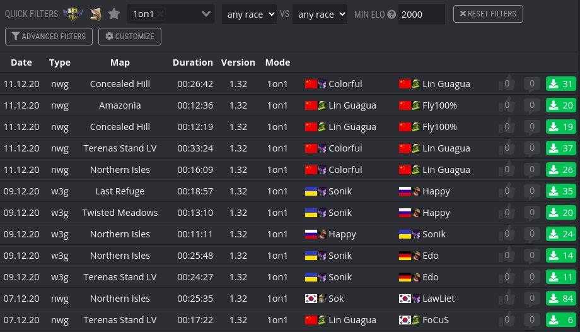Screen dimensions: 580x332
Task: Open the any race dropdown after VS
Action: (x=320, y=14)
